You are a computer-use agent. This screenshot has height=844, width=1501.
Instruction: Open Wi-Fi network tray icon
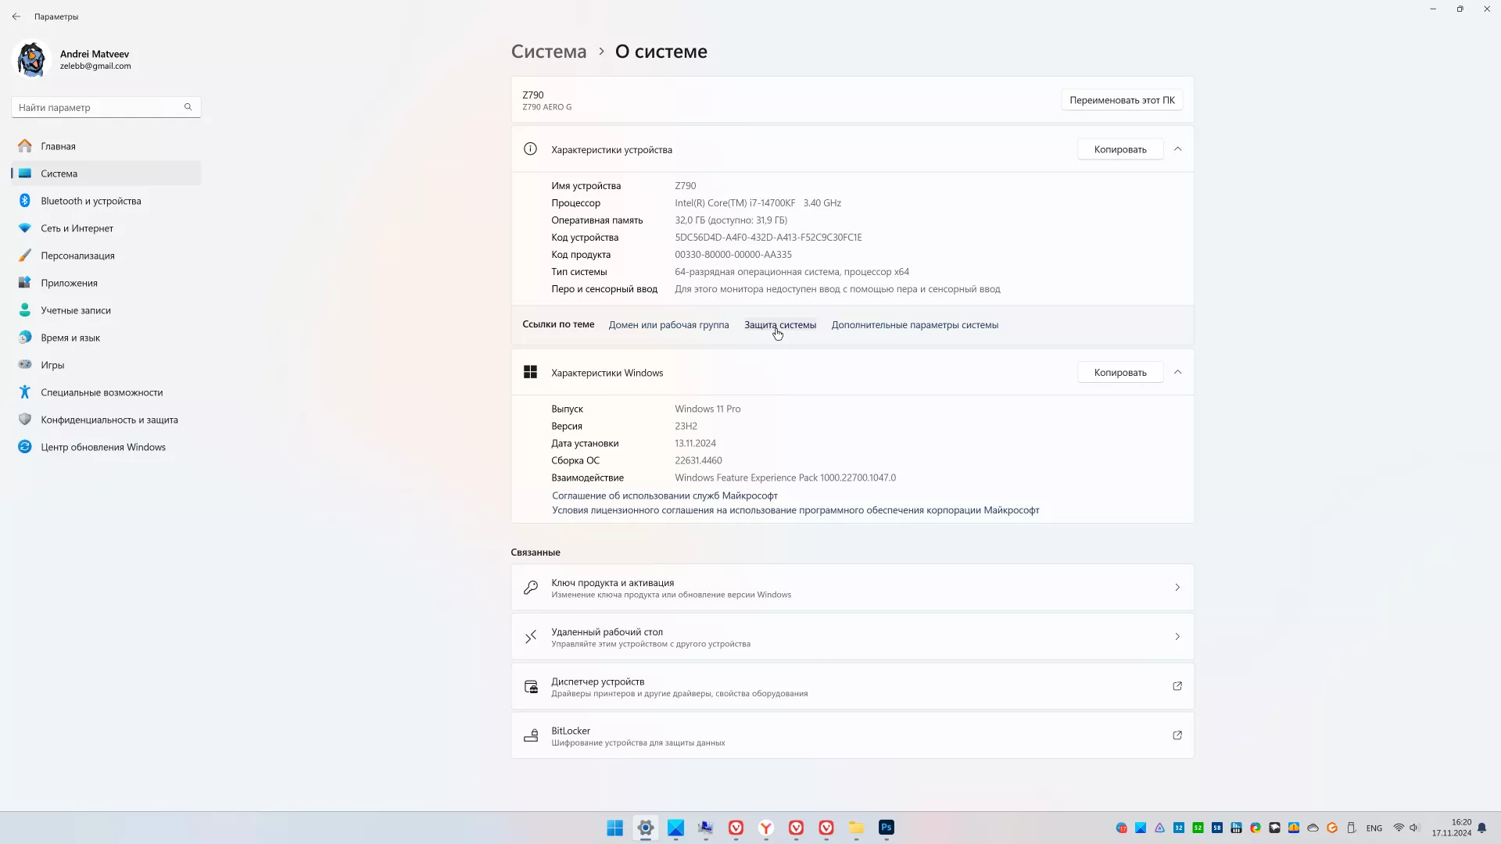click(1399, 828)
